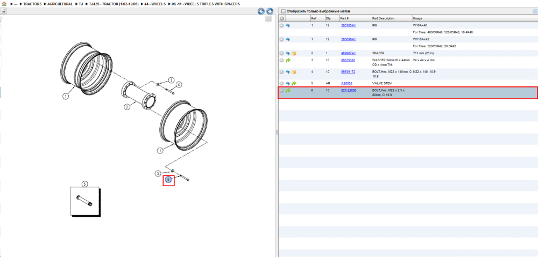Click the panel icon at table's top-right corner
Image resolution: width=538 pixels, height=257 pixels.
(535, 11)
